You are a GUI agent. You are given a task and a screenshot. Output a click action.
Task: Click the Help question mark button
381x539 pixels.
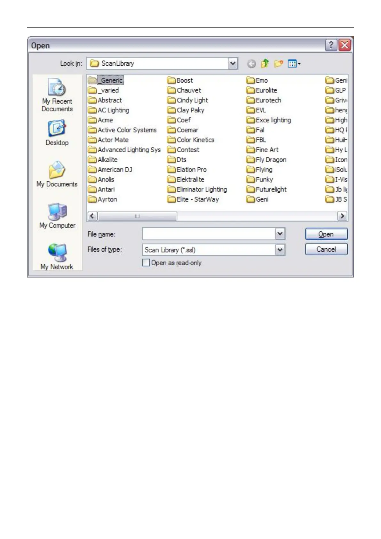point(331,45)
